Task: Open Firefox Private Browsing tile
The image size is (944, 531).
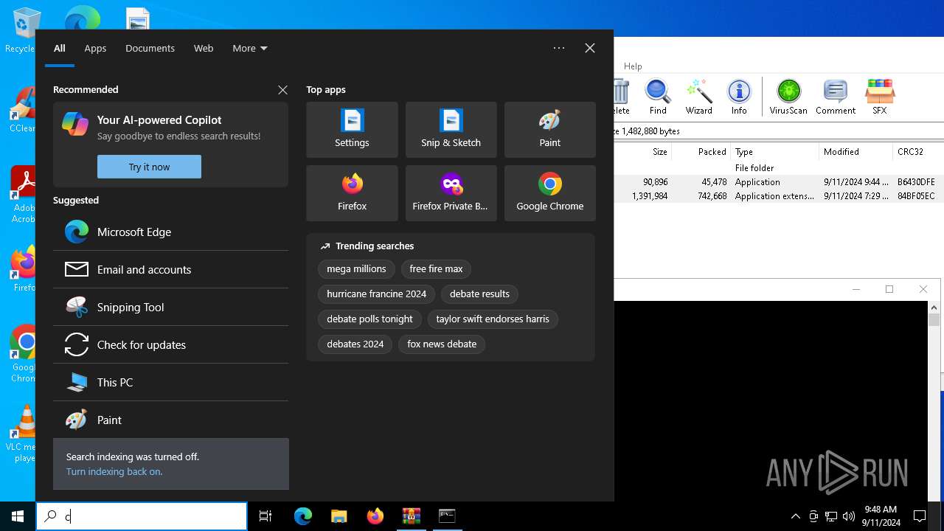Action: [451, 193]
